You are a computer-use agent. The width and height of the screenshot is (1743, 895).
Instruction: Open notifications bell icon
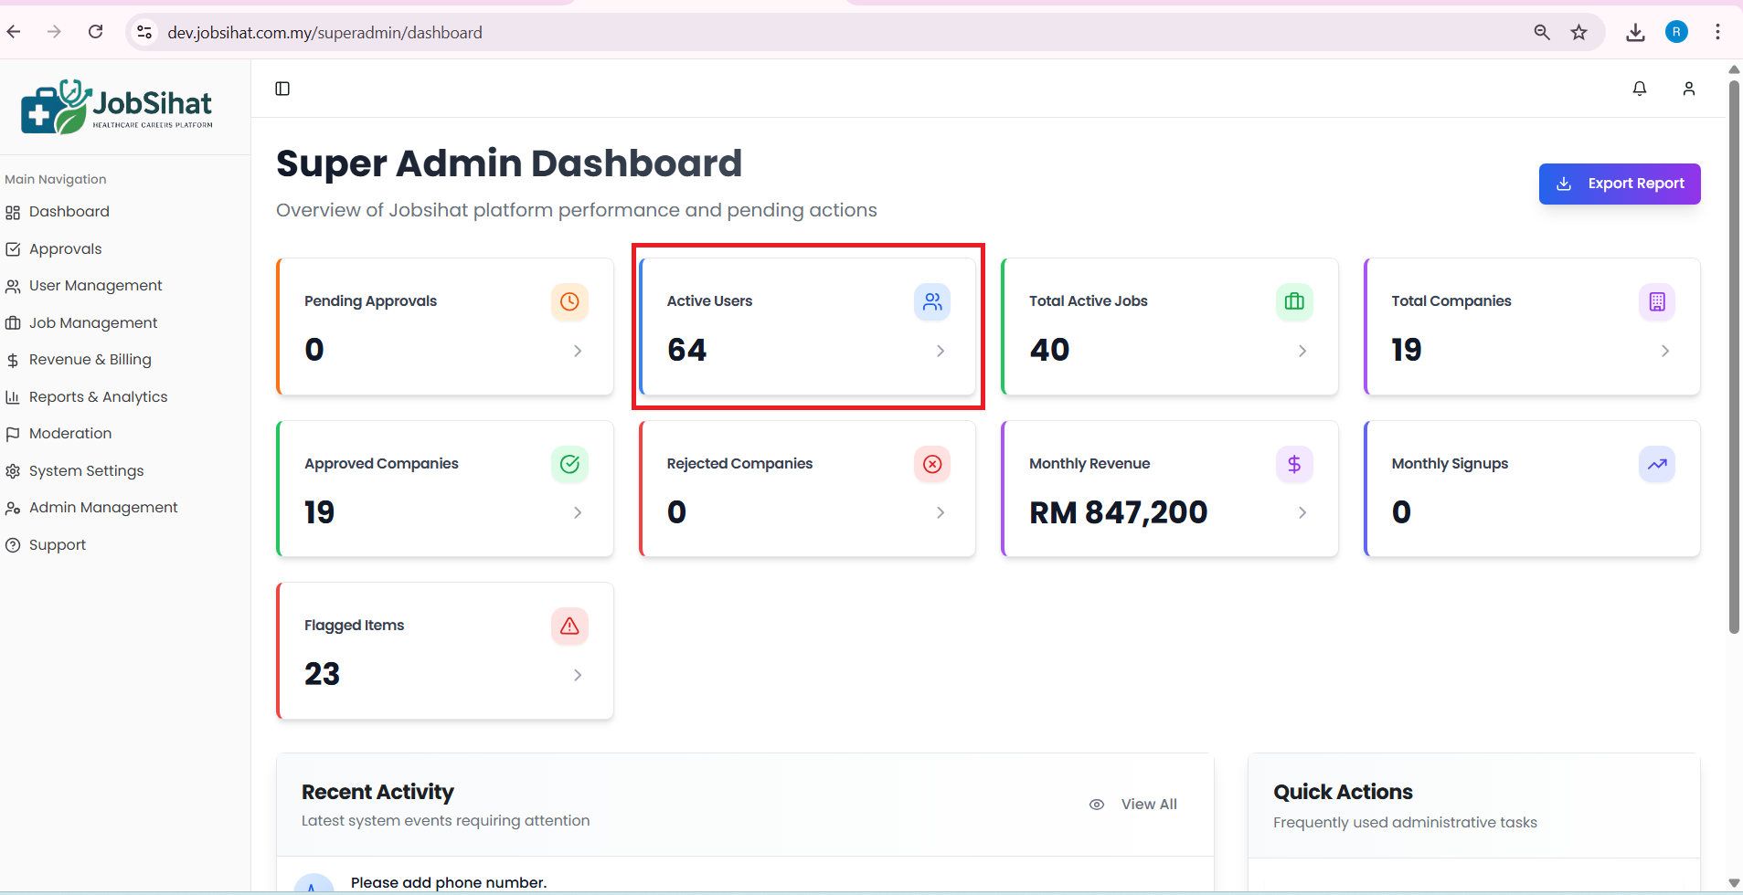[1639, 89]
